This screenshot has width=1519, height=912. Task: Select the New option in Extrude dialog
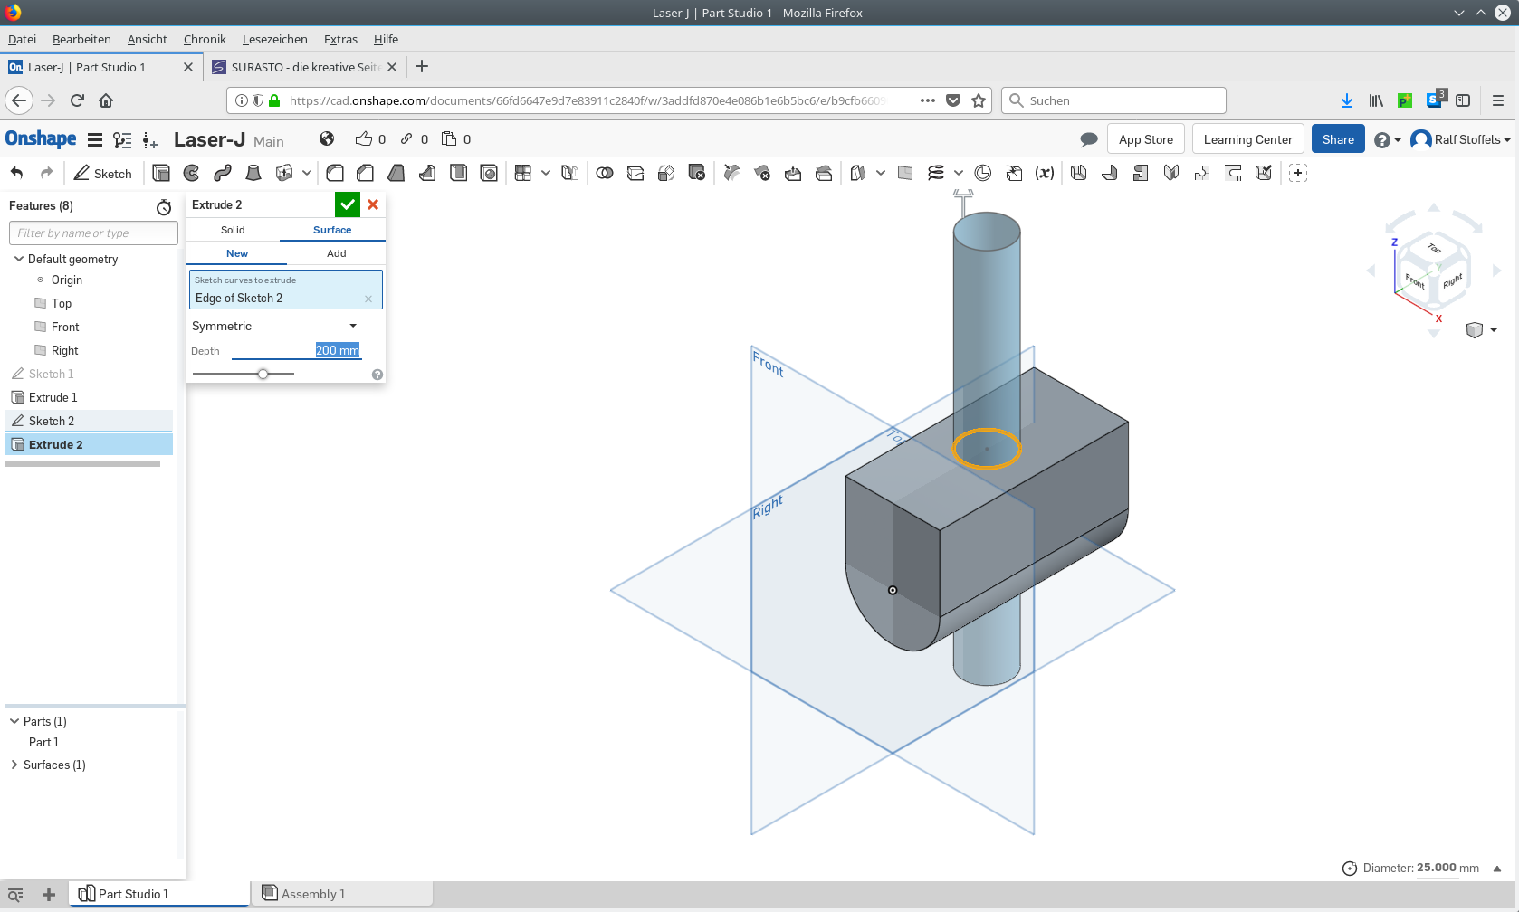pyautogui.click(x=237, y=253)
